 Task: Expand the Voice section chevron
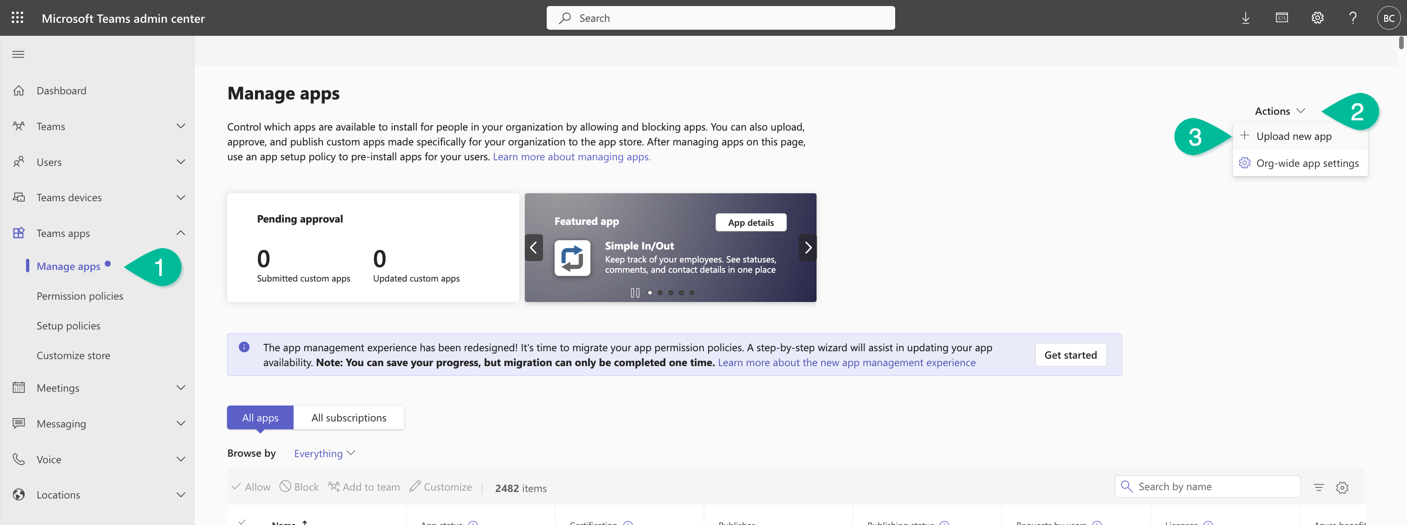coord(181,459)
